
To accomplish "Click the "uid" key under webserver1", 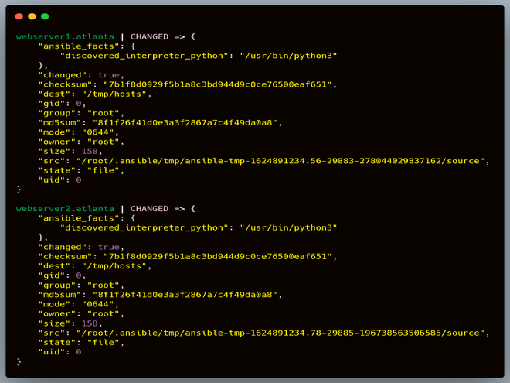I will (52, 180).
